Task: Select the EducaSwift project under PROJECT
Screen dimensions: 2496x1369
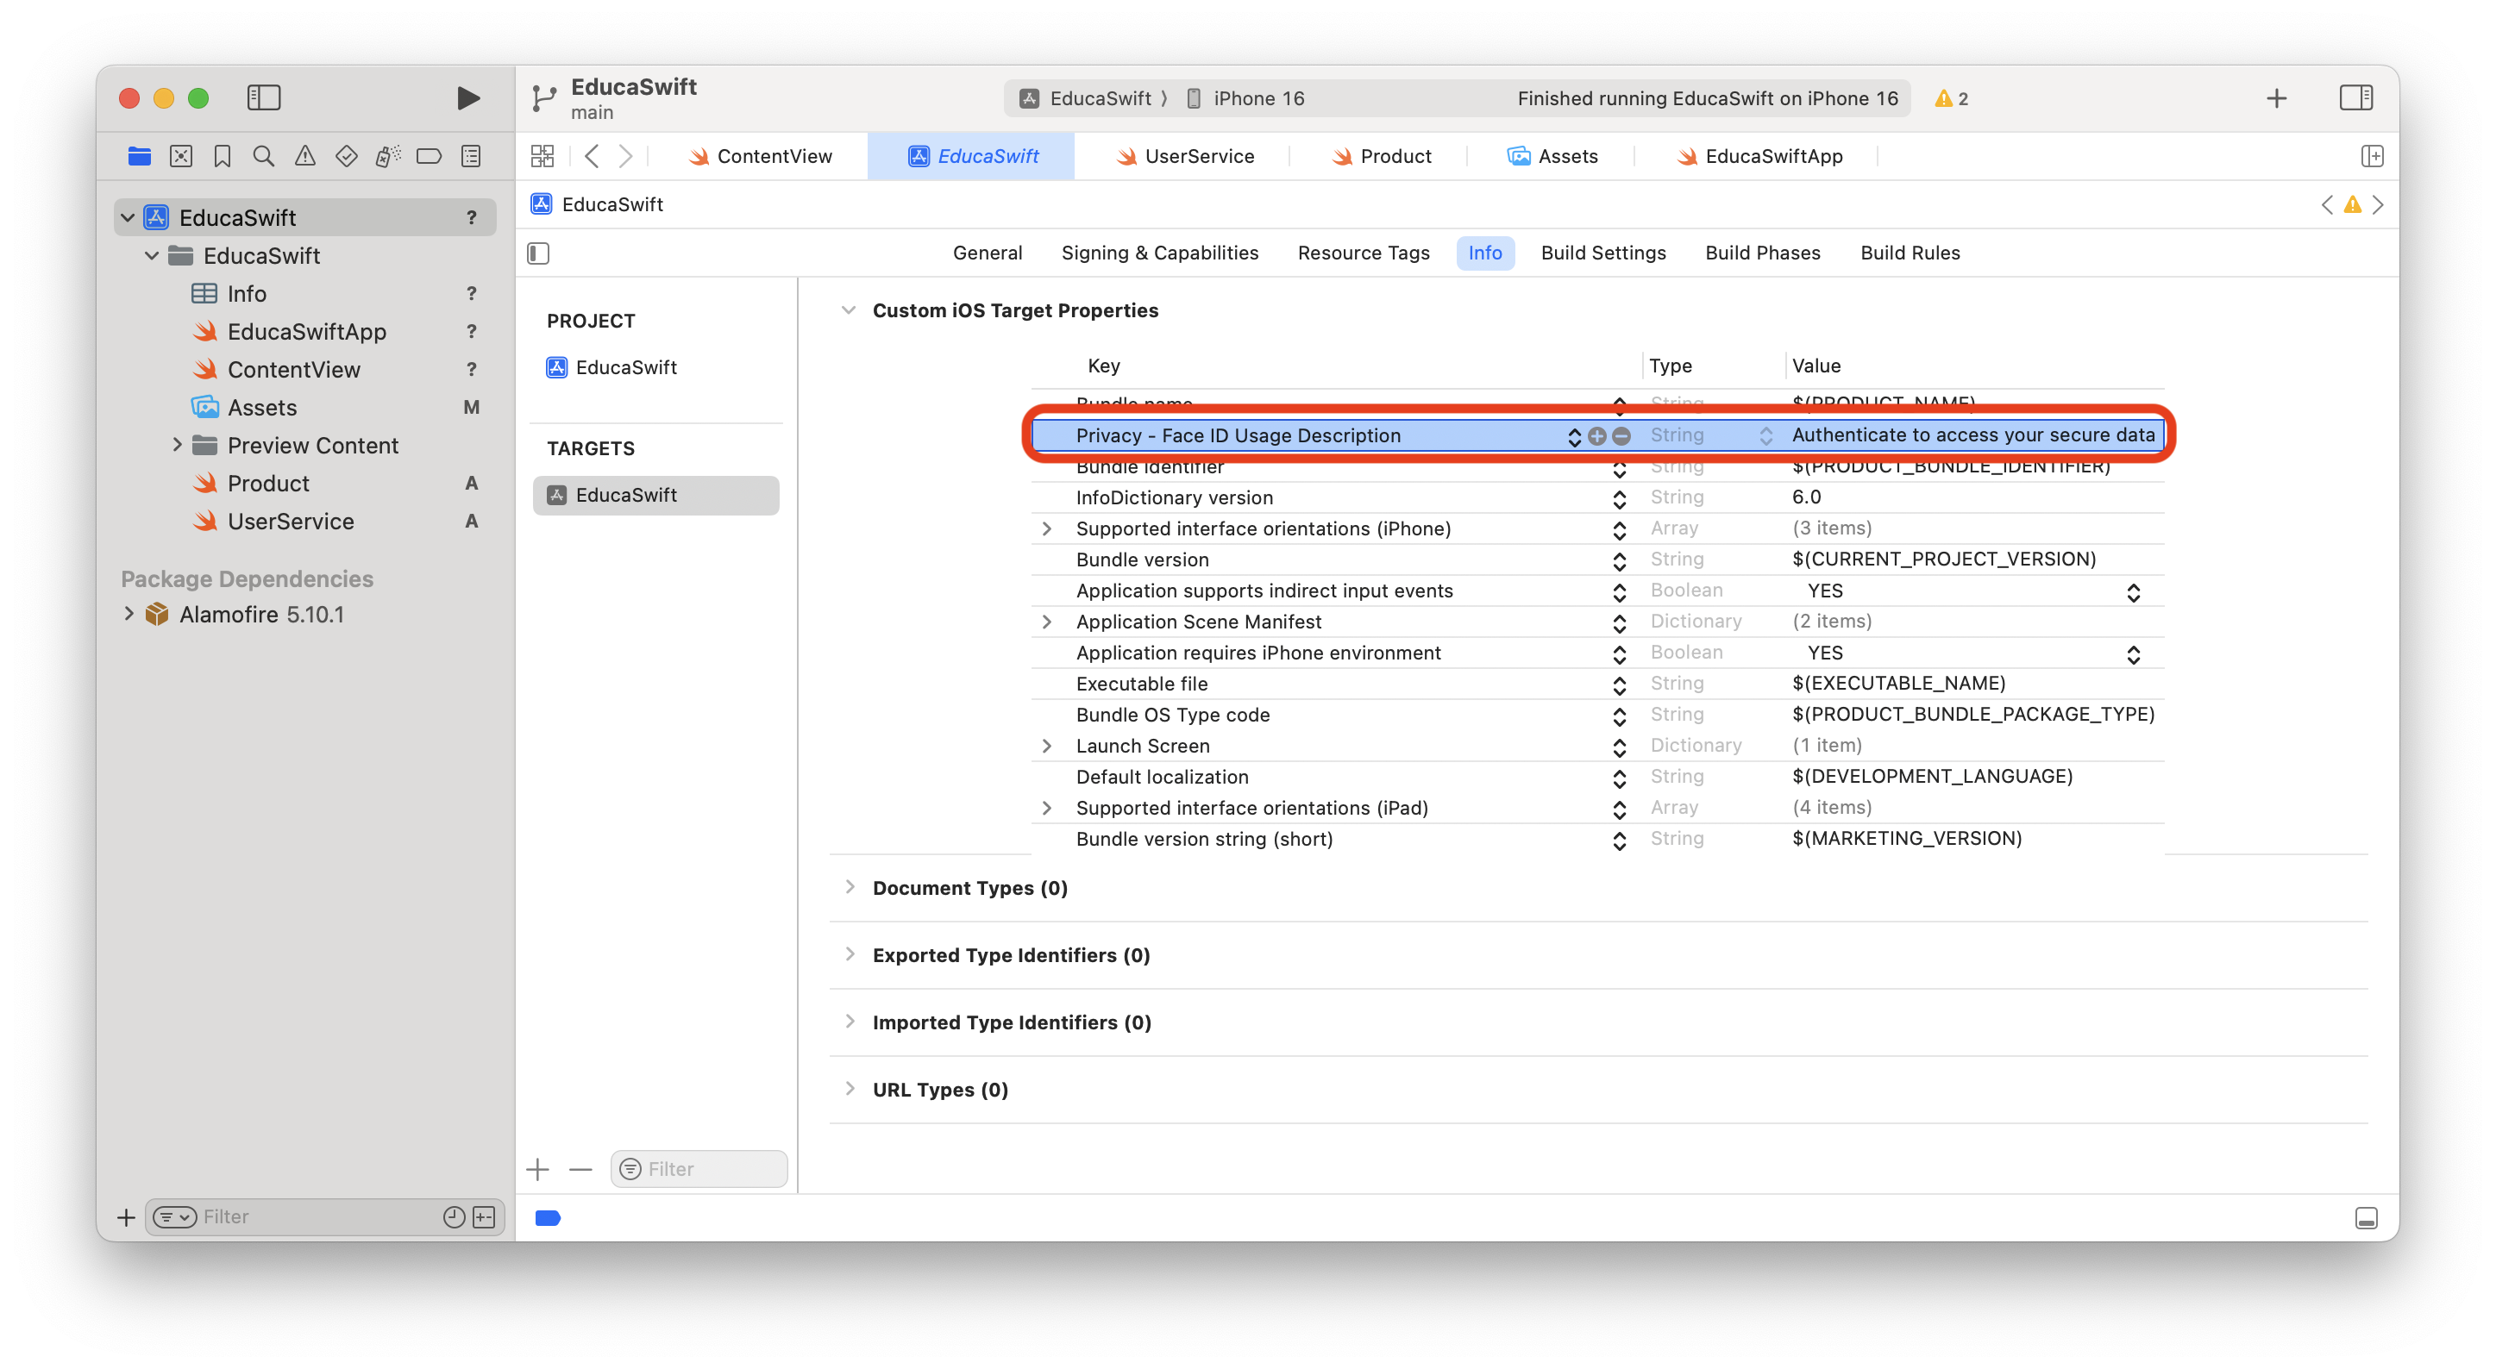Action: 626,367
